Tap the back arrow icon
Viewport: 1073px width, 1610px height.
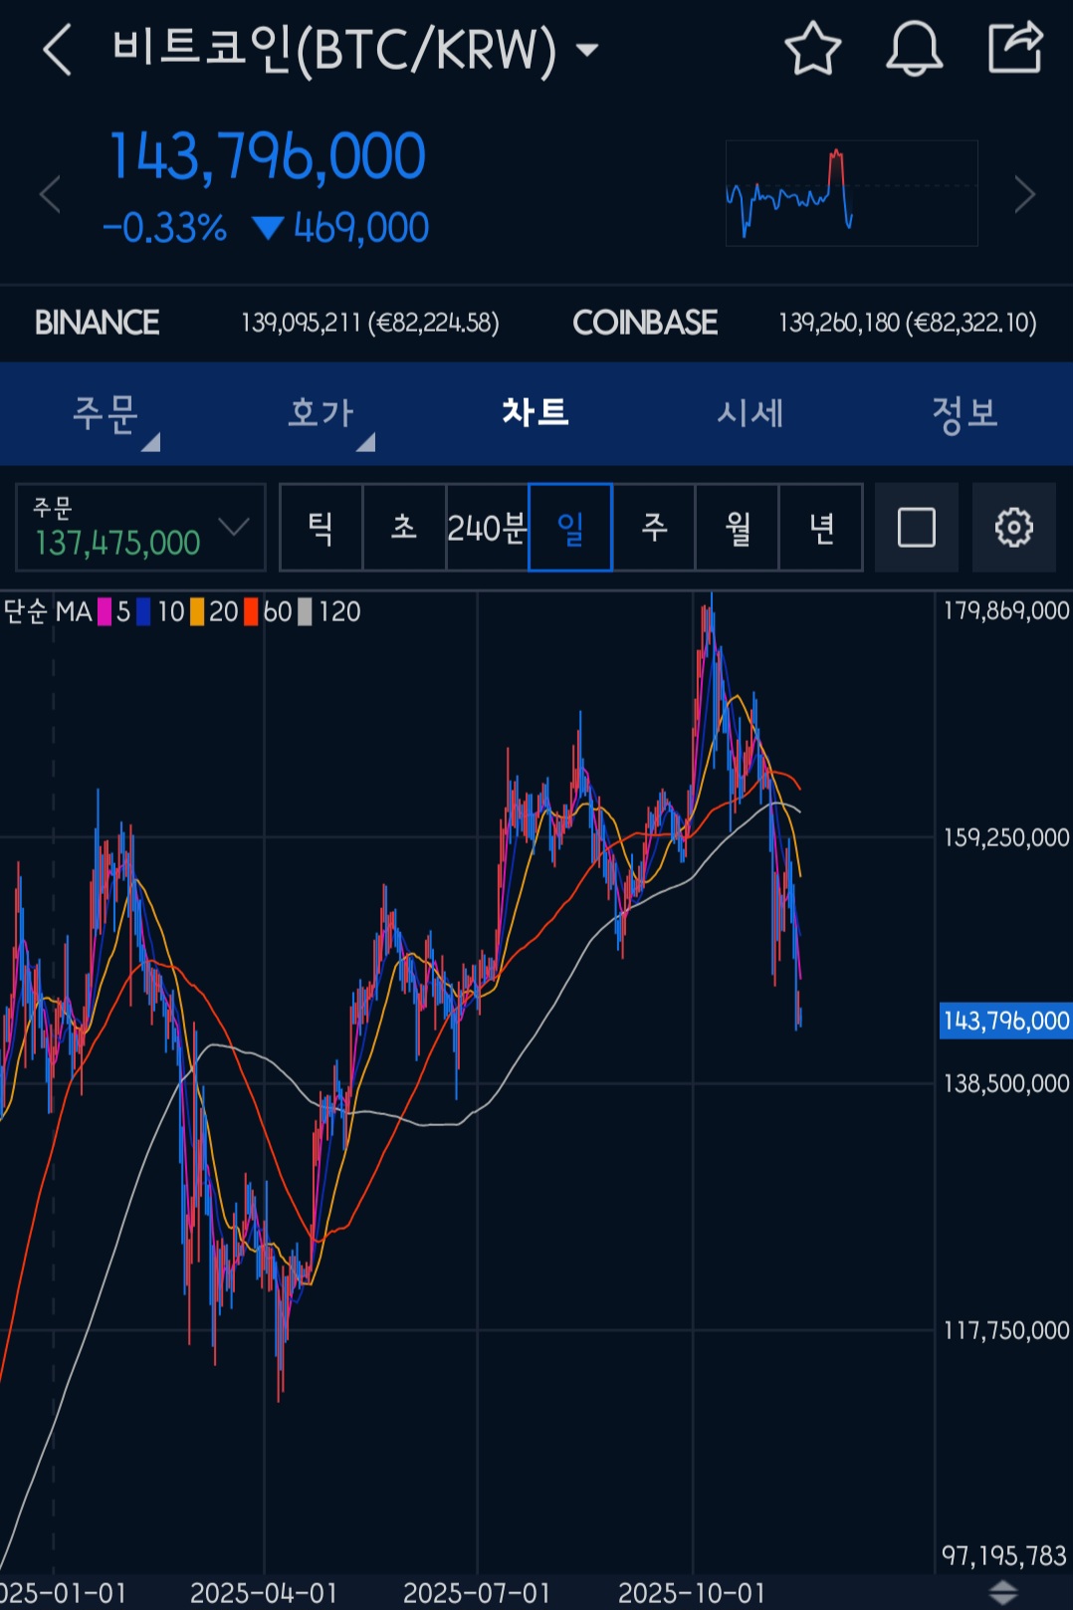[58, 50]
